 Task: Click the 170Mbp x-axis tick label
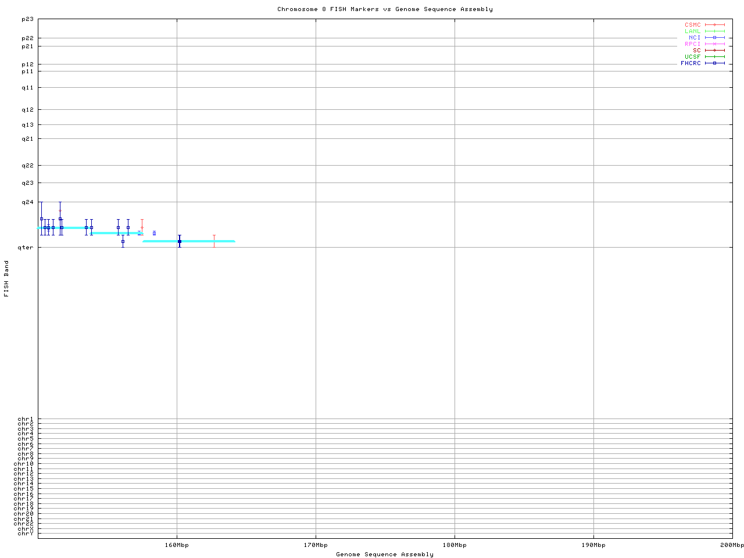click(x=316, y=545)
